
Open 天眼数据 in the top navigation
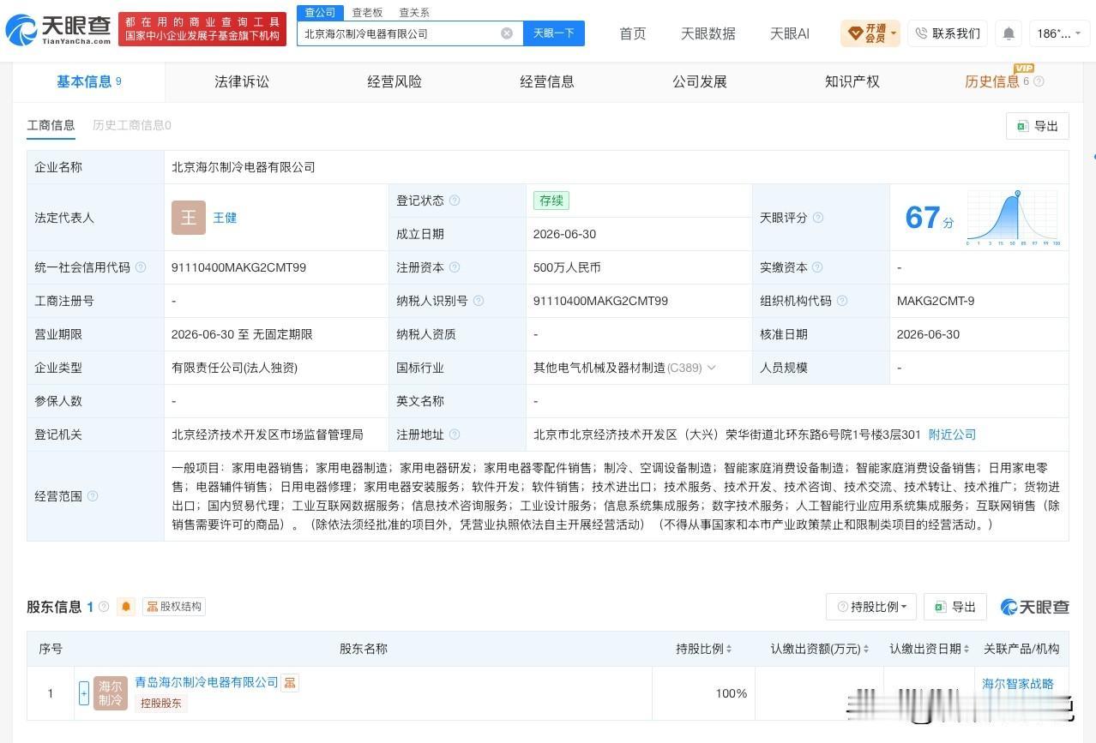pos(708,33)
